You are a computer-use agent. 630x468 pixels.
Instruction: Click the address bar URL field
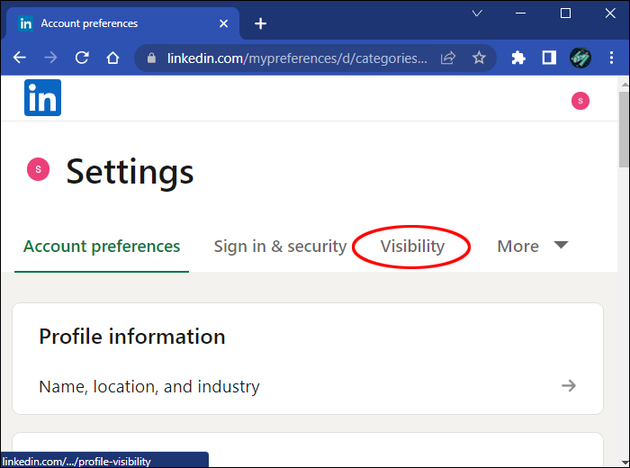[297, 58]
